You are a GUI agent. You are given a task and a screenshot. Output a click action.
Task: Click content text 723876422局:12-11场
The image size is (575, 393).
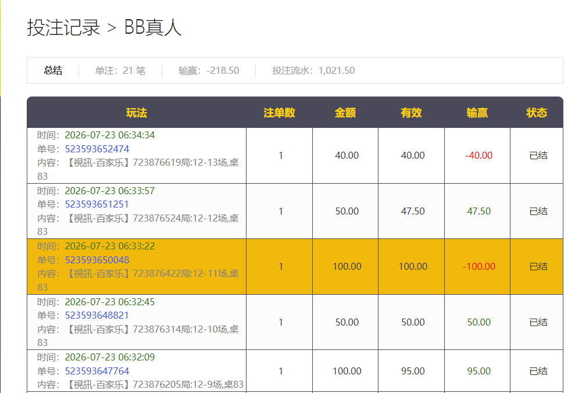click(x=180, y=273)
